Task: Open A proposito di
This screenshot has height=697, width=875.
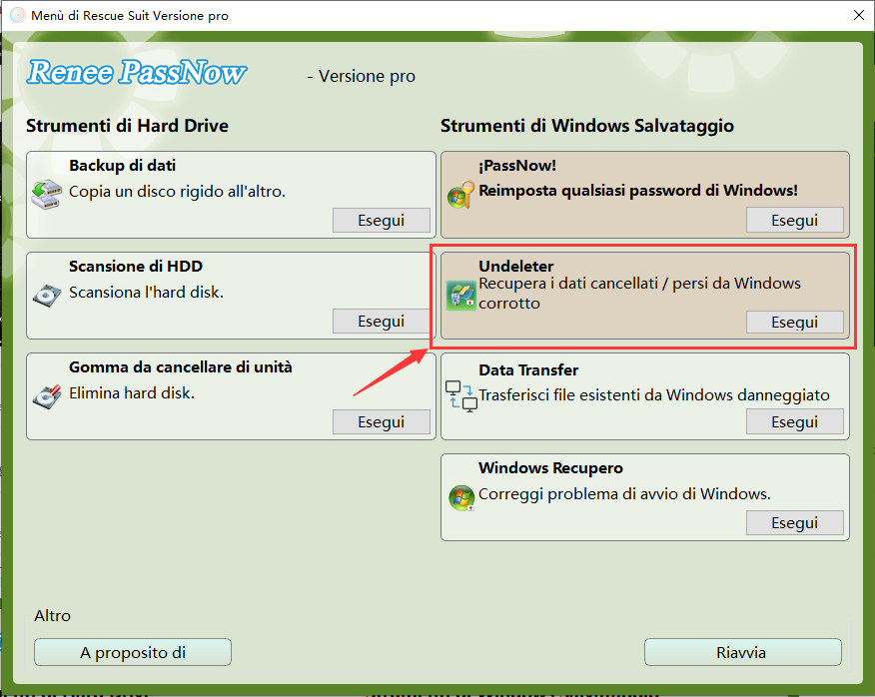Action: click(132, 652)
